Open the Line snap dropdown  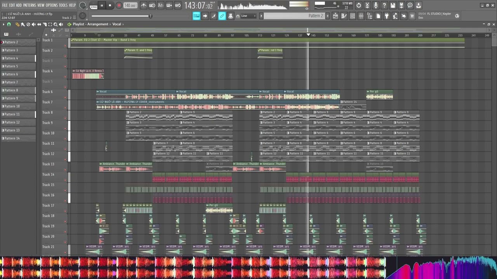point(248,16)
